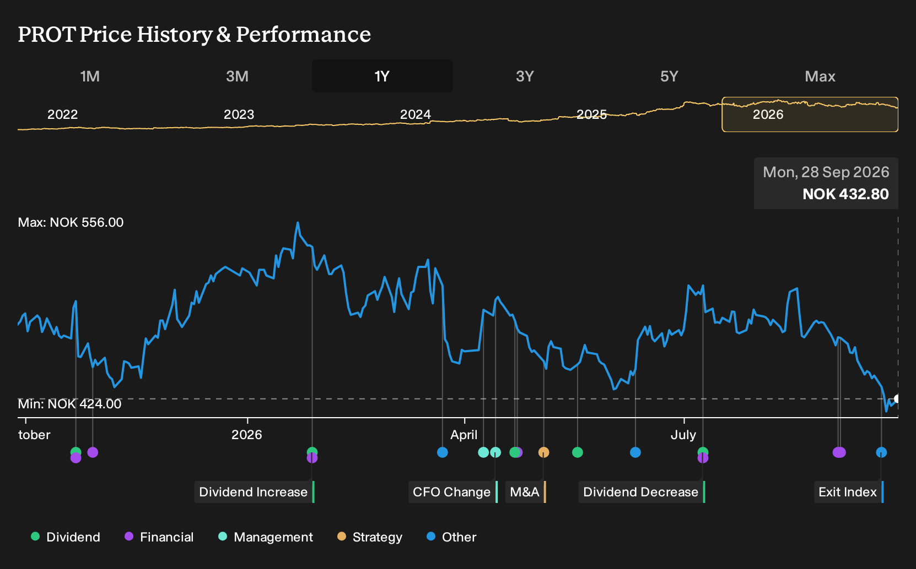Click the teal Management marker above CFO Change

(495, 452)
